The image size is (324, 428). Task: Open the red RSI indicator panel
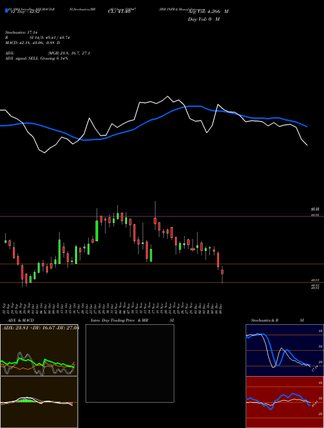[x=284, y=402]
